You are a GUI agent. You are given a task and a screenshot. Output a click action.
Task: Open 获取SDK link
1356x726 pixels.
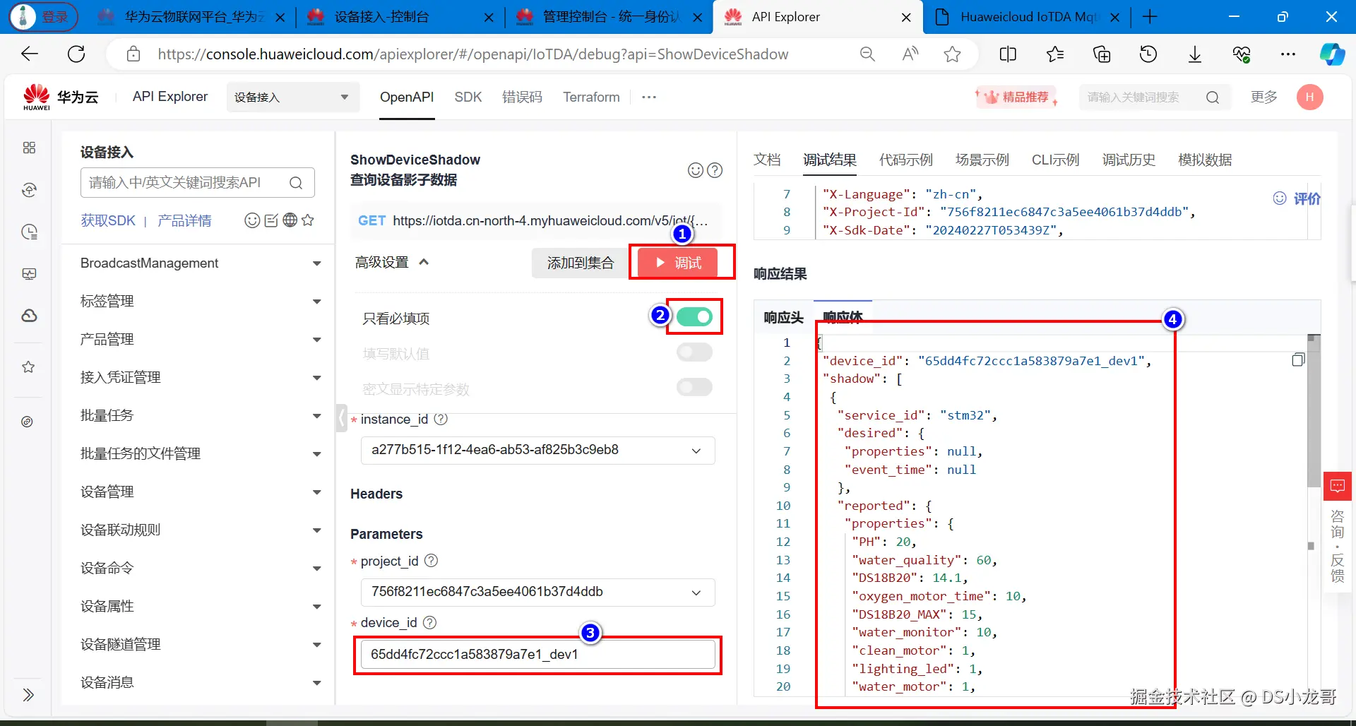107,221
